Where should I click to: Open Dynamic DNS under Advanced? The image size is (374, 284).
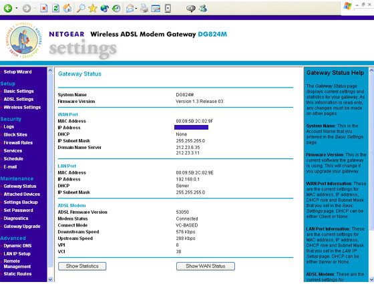[17, 246]
